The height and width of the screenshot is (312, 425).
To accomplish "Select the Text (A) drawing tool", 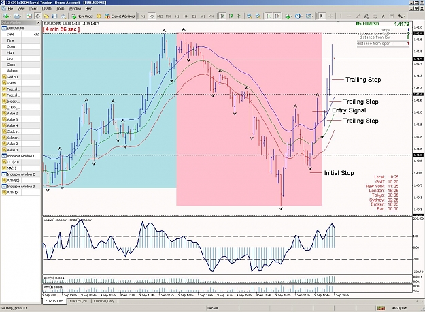I will click(x=384, y=16).
